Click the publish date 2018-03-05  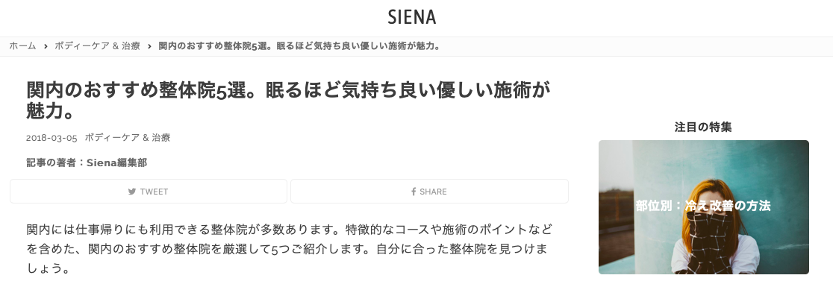point(52,138)
